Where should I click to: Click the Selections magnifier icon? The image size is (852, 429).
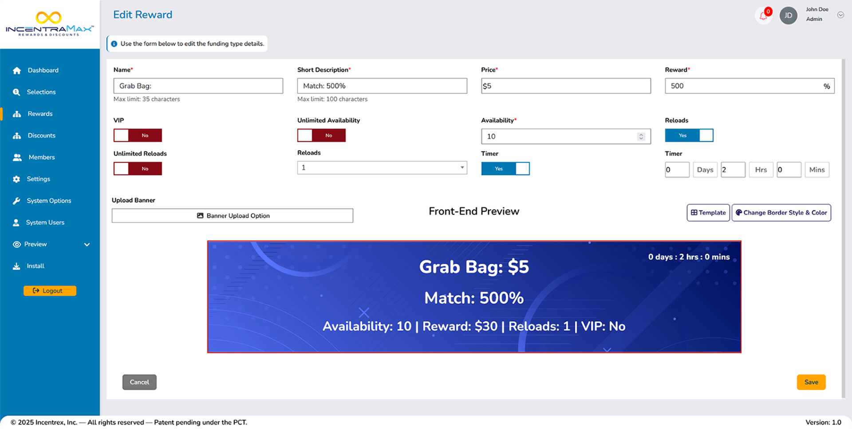16,92
